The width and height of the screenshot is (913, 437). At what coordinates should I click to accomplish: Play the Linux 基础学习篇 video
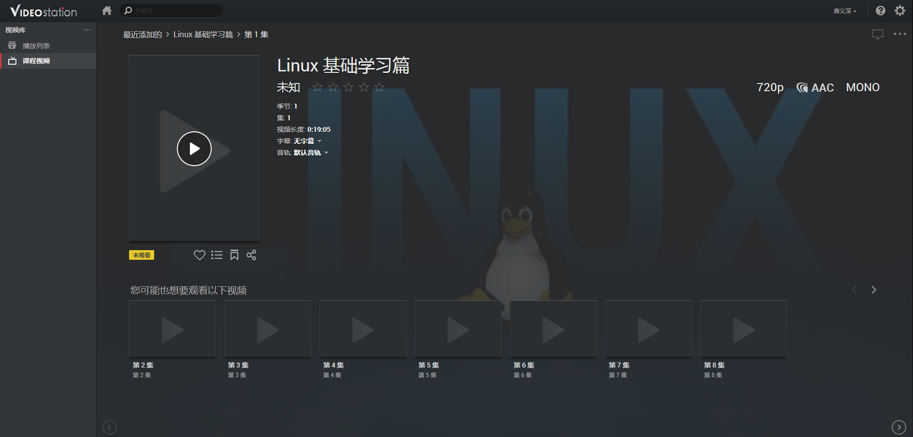[x=194, y=149]
